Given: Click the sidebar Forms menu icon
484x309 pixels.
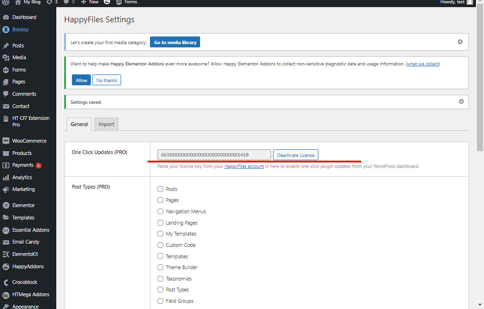Looking at the screenshot, I should click(6, 70).
